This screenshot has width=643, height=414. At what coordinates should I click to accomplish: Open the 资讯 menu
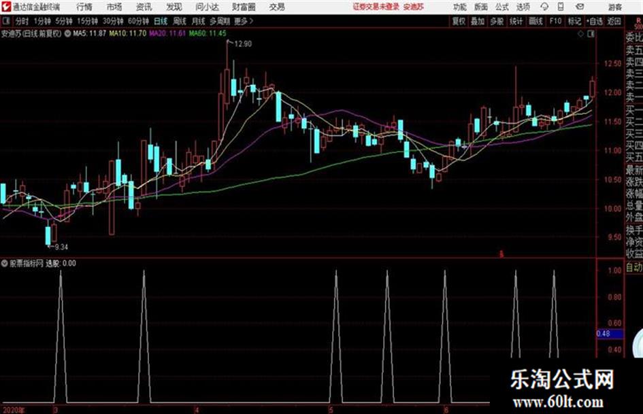tap(144, 7)
